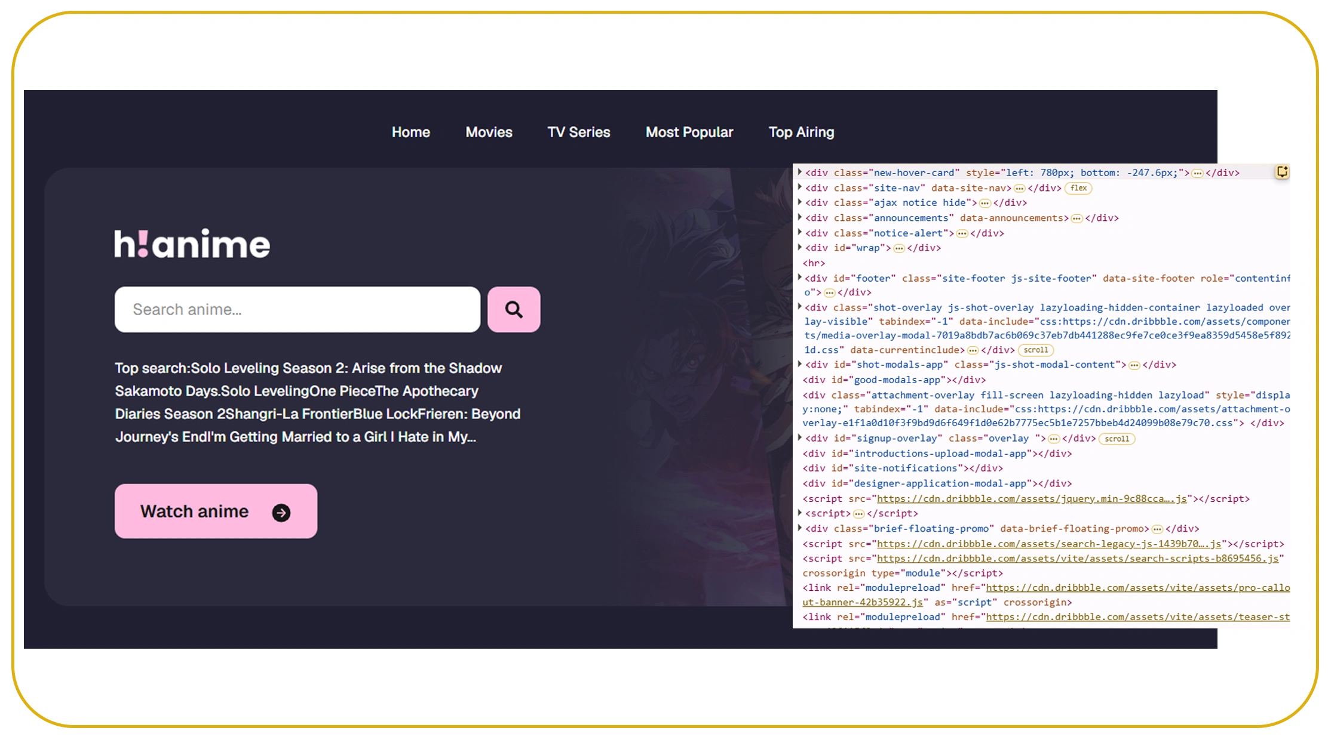Screen dimensions: 1328x740
Task: Expand the shot-overlay div node
Action: [799, 307]
